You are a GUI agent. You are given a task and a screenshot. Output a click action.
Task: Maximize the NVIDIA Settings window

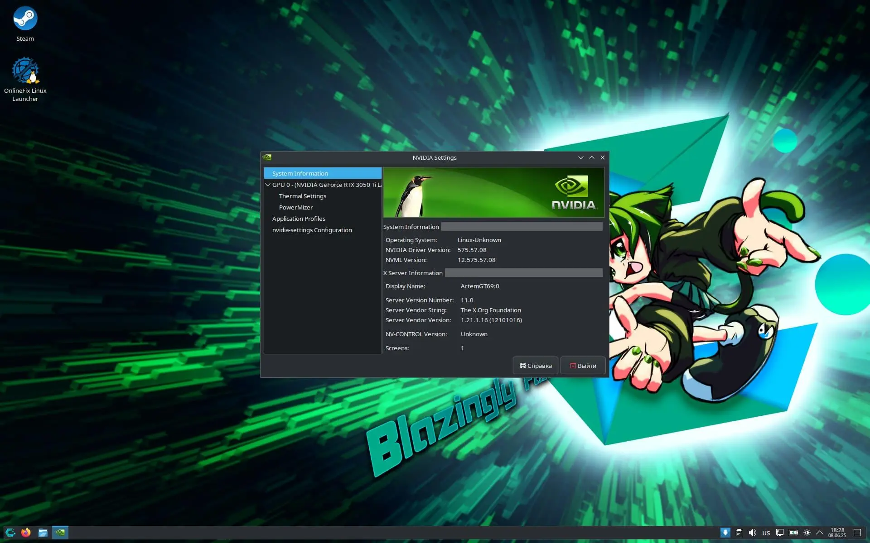click(x=592, y=157)
